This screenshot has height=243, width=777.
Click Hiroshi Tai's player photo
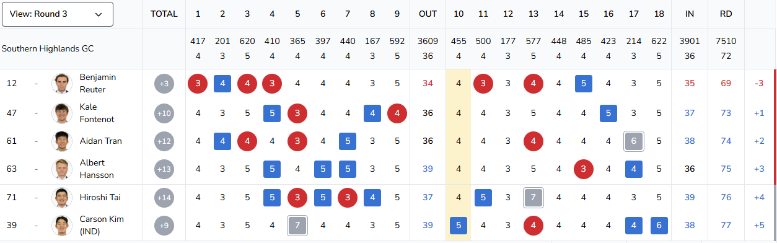click(x=63, y=198)
